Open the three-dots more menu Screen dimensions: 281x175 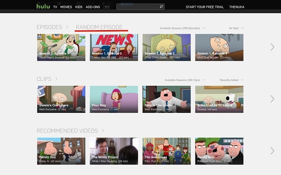click(107, 7)
